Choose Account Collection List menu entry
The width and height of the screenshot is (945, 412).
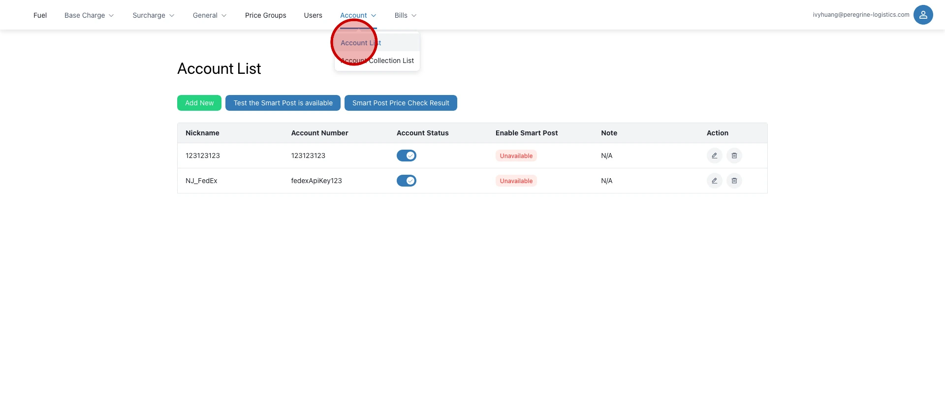(377, 61)
